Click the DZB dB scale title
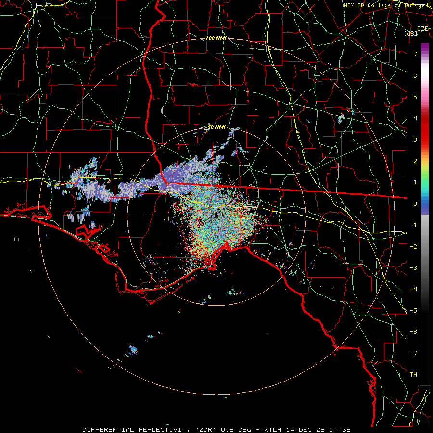 pyautogui.click(x=417, y=31)
